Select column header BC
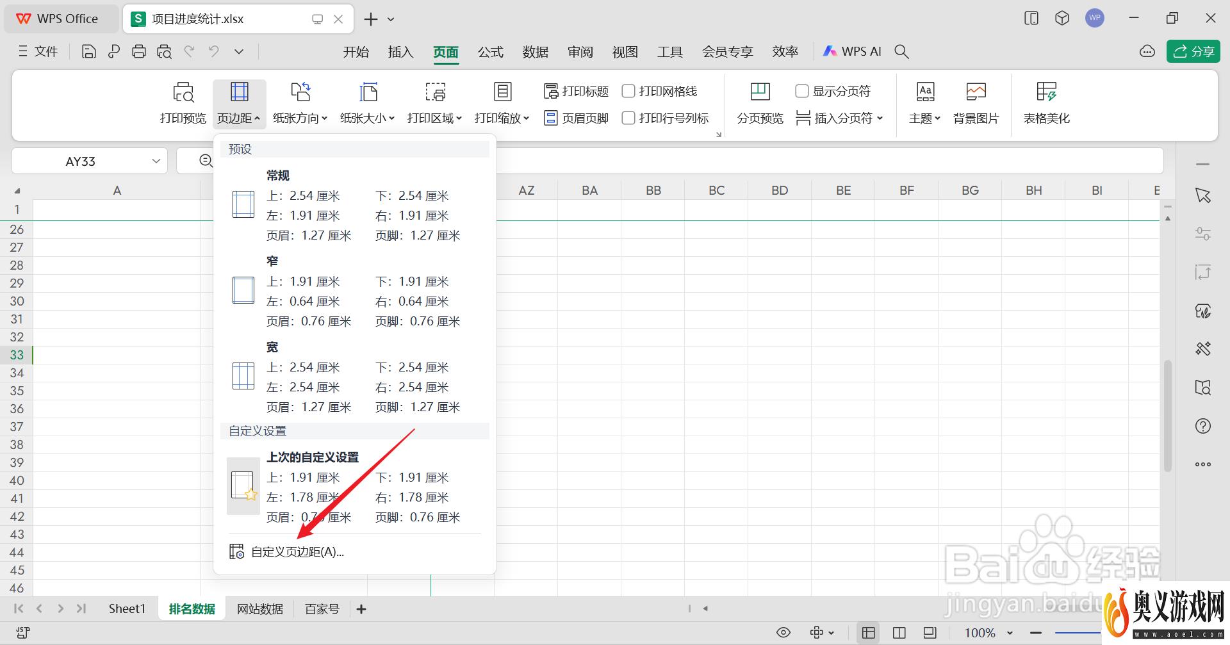Screen dimensions: 1230x645 pos(716,190)
